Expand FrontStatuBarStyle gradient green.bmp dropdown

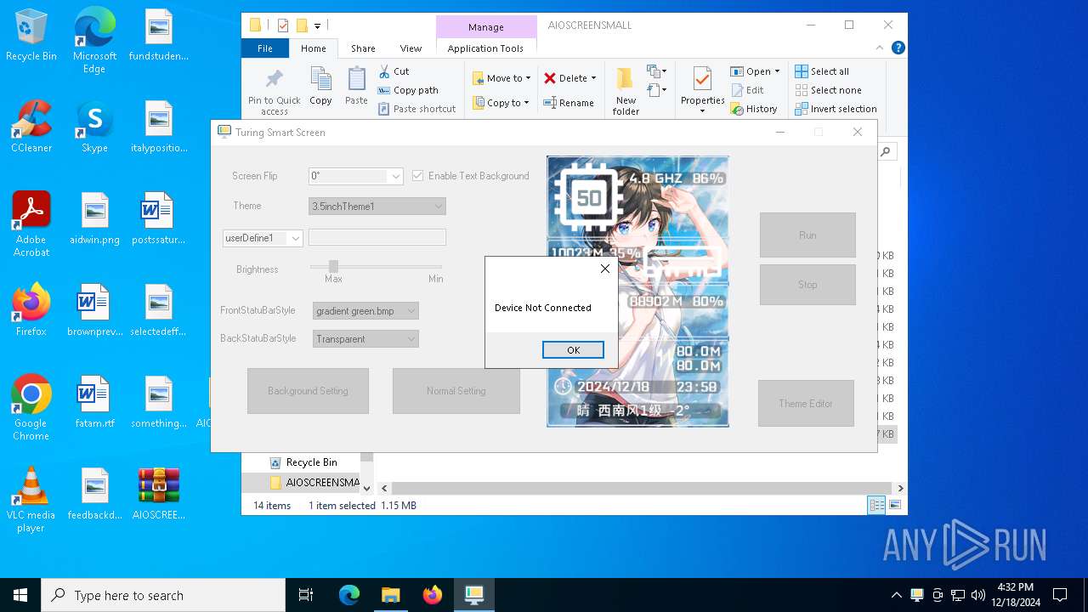click(411, 311)
